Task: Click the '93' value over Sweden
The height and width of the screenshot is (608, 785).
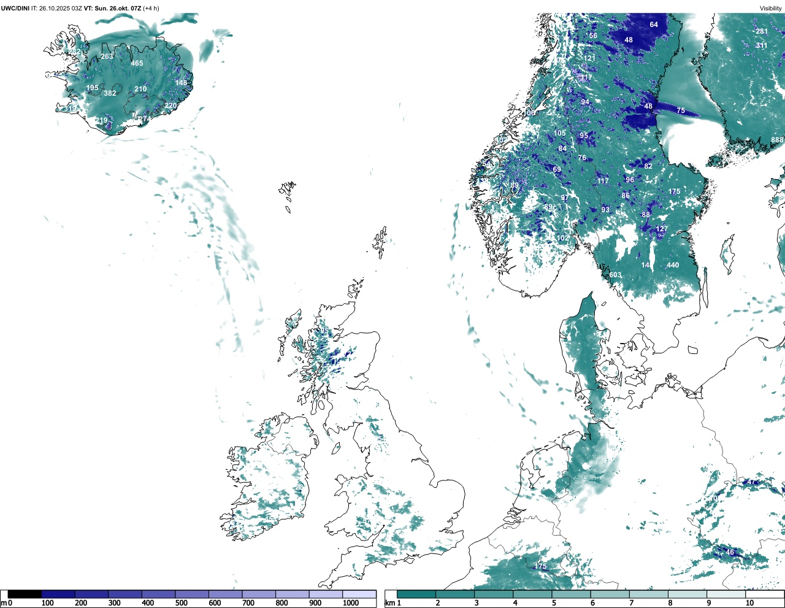Action: click(605, 210)
